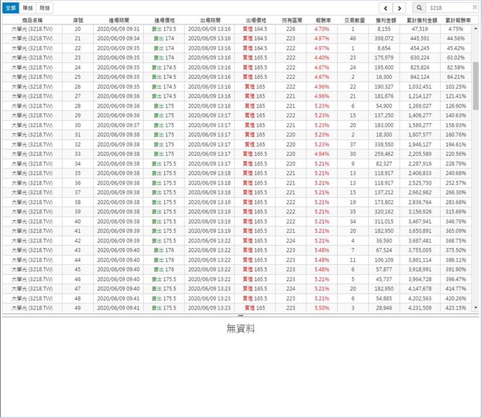Click the 持有區間 column header
The width and height of the screenshot is (482, 418).
click(x=291, y=21)
